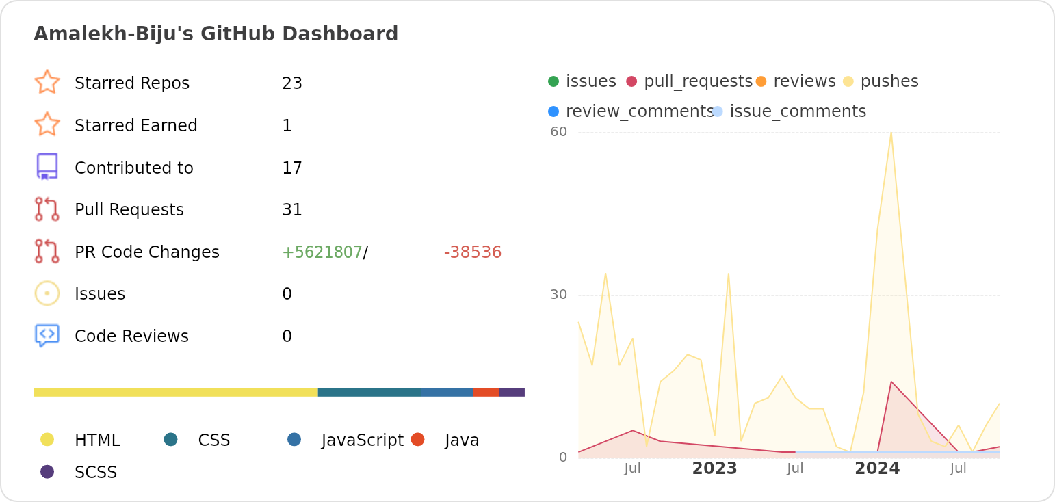Click the HTML yellow legend dot
The image size is (1055, 502).
pos(47,439)
